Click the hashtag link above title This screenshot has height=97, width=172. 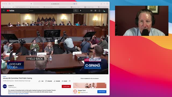(x=5, y=77)
